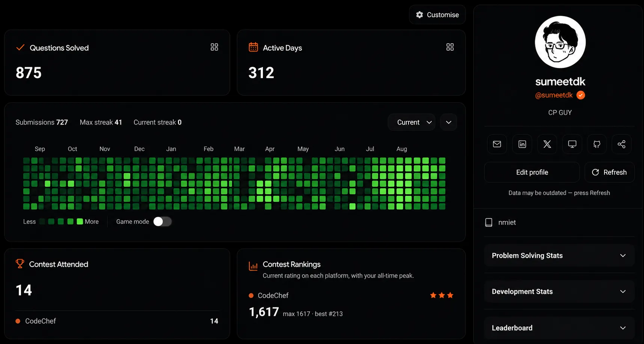Click the 312 active days count
This screenshot has width=644, height=344.
[261, 73]
